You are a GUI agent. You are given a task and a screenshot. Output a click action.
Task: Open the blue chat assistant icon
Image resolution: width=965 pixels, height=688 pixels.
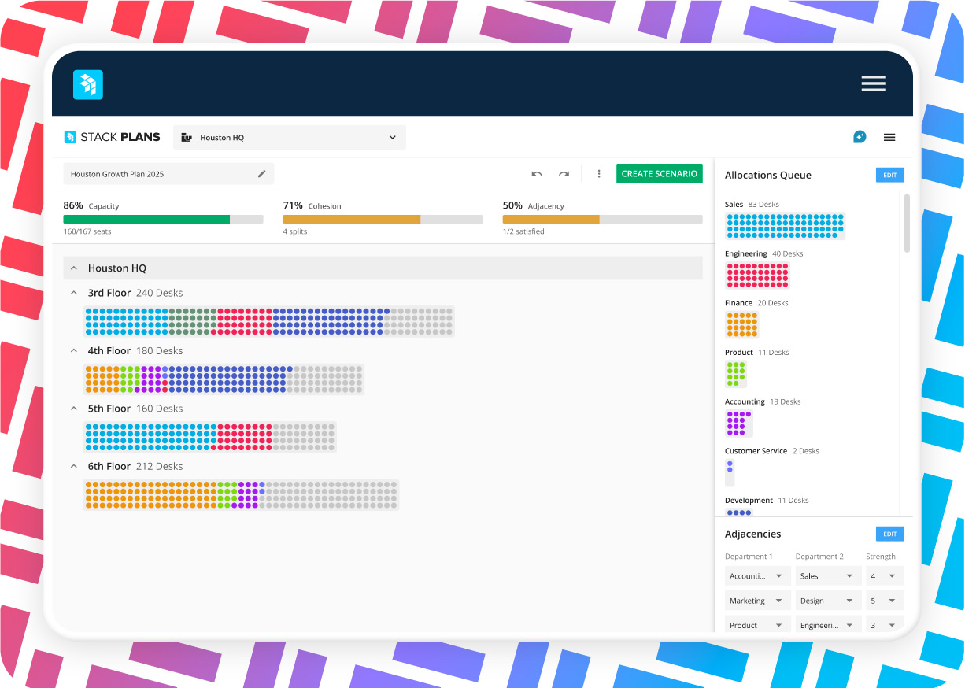[860, 137]
